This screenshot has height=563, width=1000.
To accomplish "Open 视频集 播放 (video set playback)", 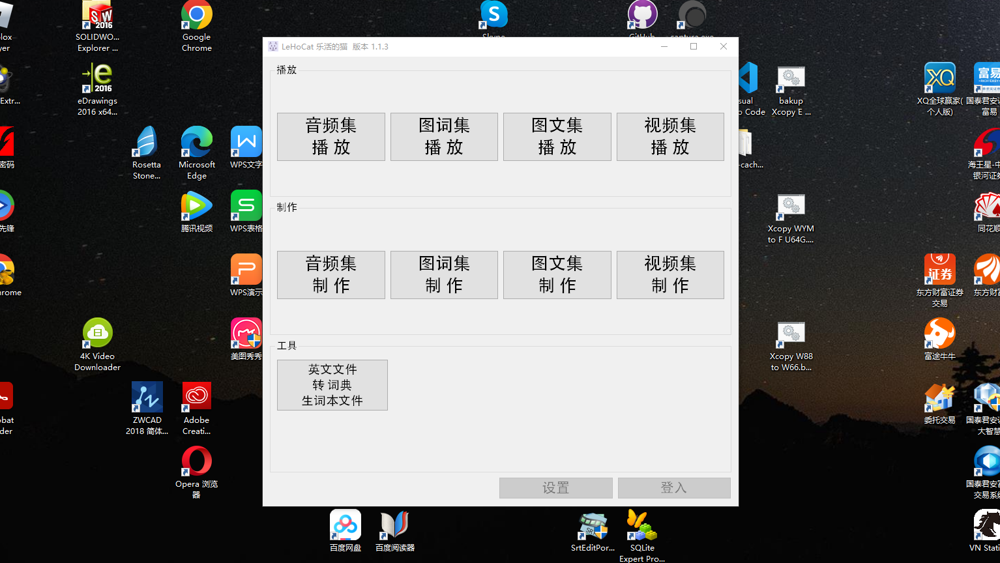I will pos(670,136).
